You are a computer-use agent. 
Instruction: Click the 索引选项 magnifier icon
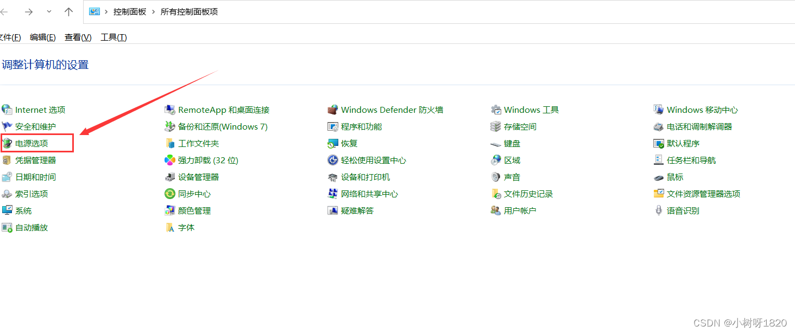[7, 194]
